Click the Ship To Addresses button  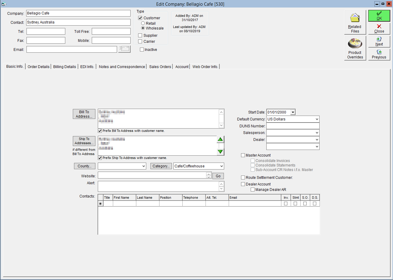pos(84,141)
